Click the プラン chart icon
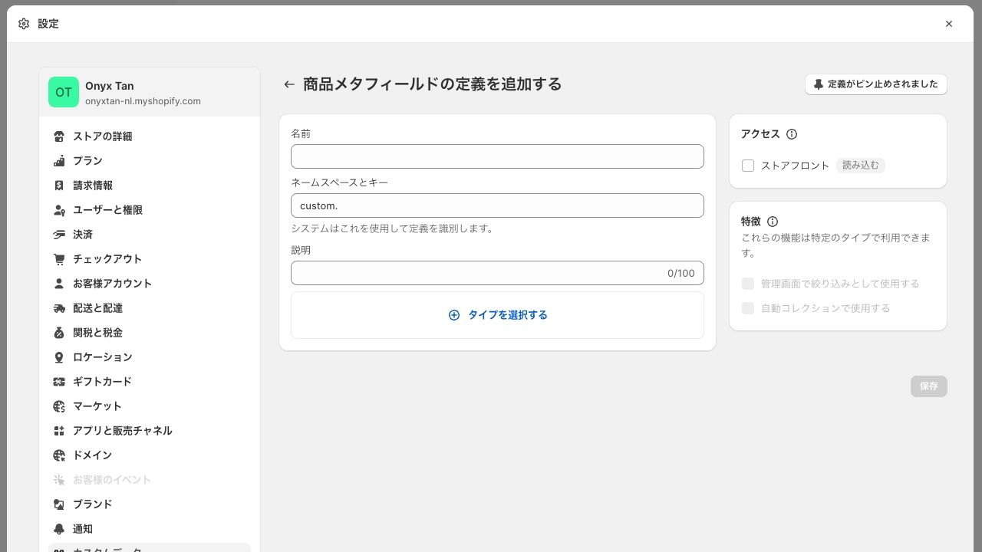Image resolution: width=982 pixels, height=552 pixels. 59,161
